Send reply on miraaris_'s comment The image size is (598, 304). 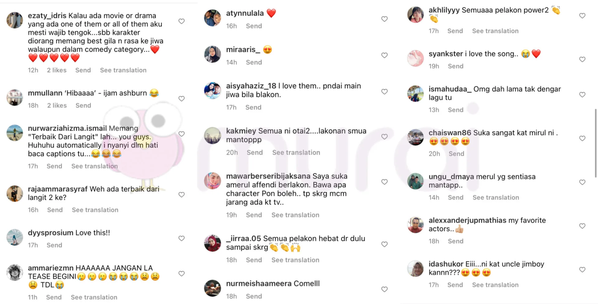(x=254, y=62)
